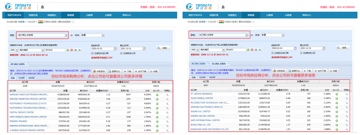Open FLEXTRONICS TECHNOLOGIES (I) P.LTD. company details
Image resolution: width=360 pixels, height=135 pixels.
tap(28, 103)
